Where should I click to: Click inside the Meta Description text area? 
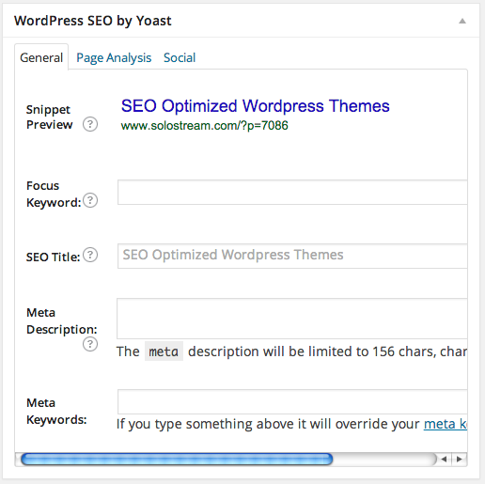[x=292, y=319]
